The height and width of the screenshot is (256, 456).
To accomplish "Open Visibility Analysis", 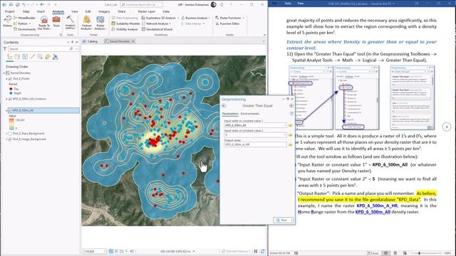I will click(x=125, y=29).
